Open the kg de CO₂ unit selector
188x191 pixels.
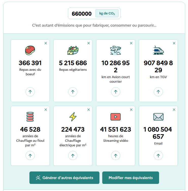coord(107,14)
